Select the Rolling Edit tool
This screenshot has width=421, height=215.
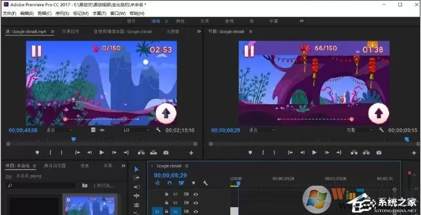136,196
